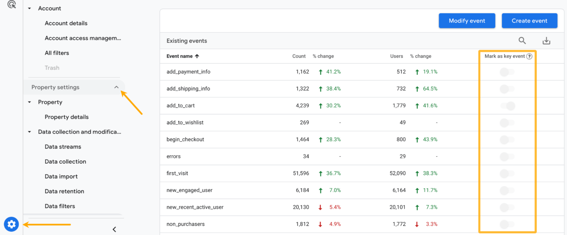567x235 pixels.
Task: Select the errors event row
Action: click(x=173, y=156)
